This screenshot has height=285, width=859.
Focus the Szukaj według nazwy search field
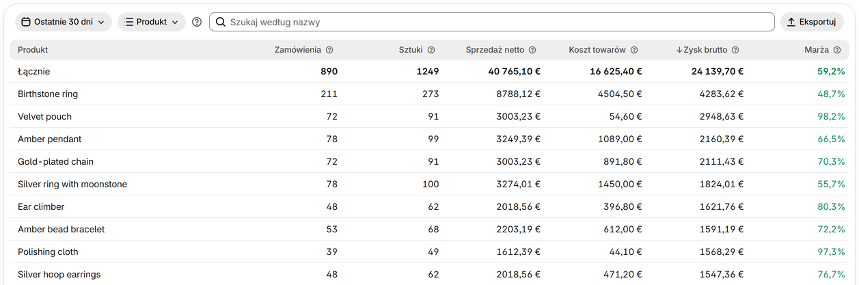(491, 22)
